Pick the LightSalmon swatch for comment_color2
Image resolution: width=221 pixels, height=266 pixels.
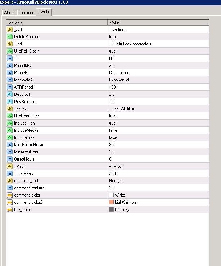pos(111,202)
